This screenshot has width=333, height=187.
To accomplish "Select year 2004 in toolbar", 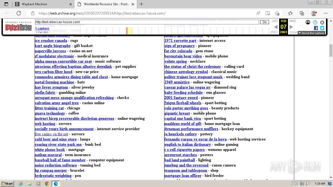I will point(293,32).
